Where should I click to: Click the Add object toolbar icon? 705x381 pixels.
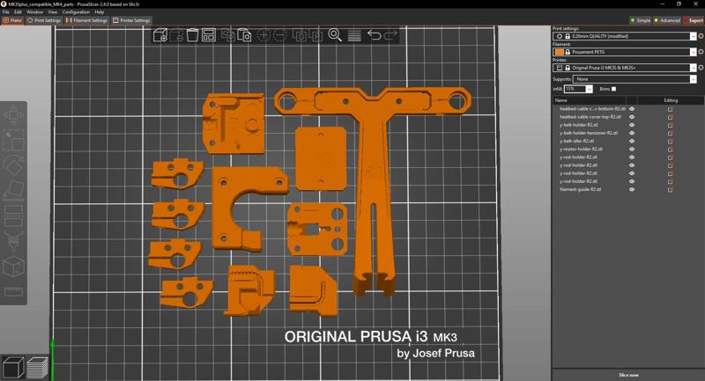(x=160, y=35)
